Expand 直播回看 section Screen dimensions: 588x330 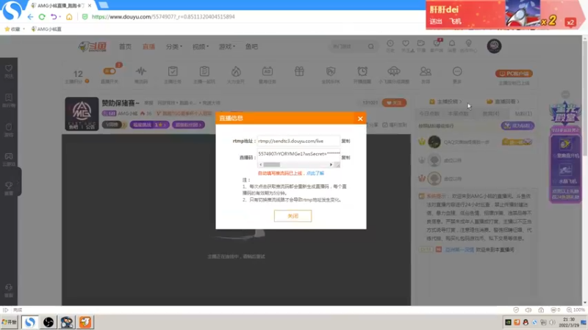tap(503, 101)
